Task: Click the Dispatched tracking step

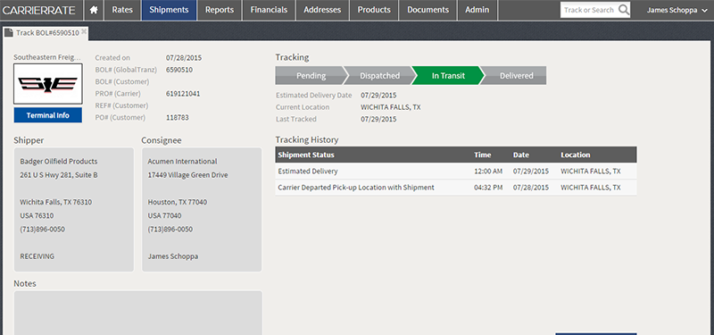Action: 380,76
